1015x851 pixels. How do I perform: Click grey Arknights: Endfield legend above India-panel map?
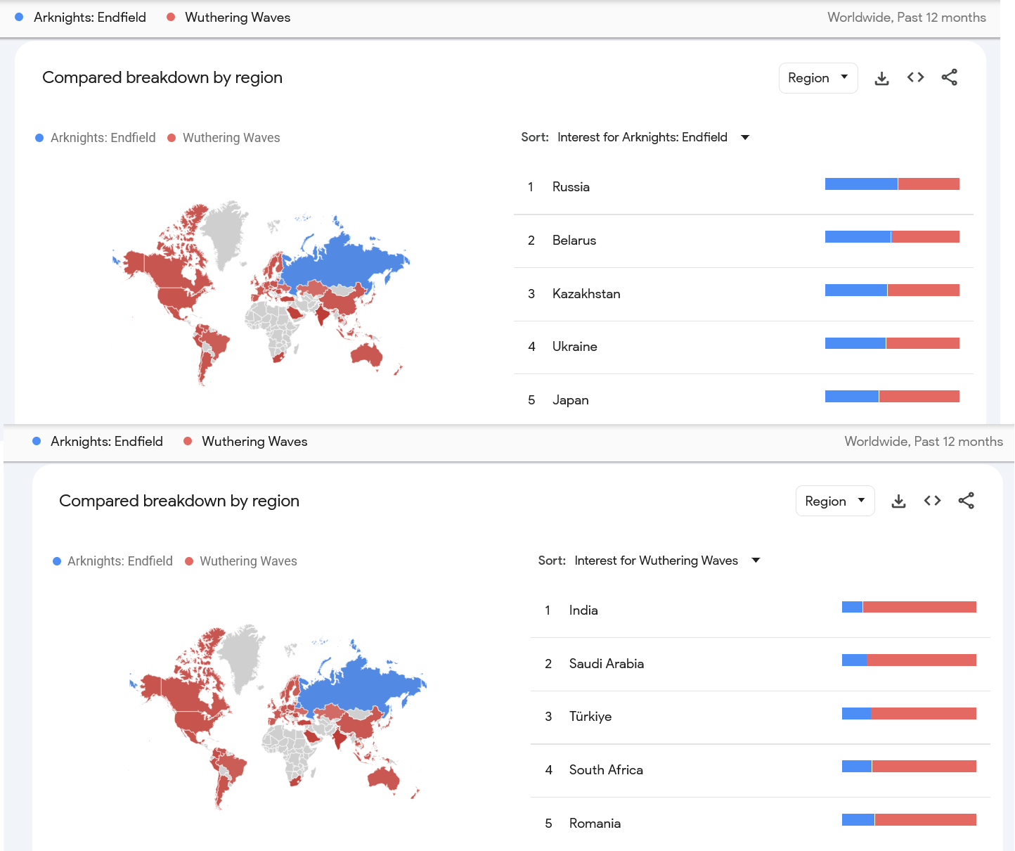(112, 561)
